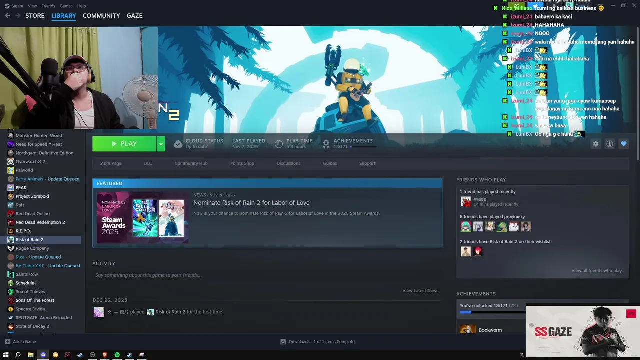The image size is (640, 360).
Task: Open the Games menu
Action: coord(66,6)
